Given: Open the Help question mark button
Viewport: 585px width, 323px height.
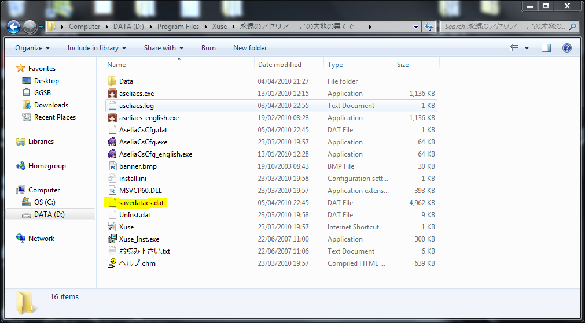Looking at the screenshot, I should [566, 48].
